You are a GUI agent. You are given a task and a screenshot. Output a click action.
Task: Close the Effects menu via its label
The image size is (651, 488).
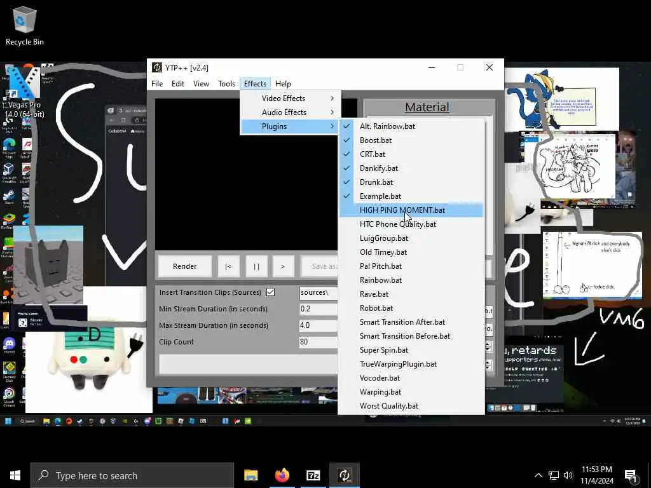point(255,84)
